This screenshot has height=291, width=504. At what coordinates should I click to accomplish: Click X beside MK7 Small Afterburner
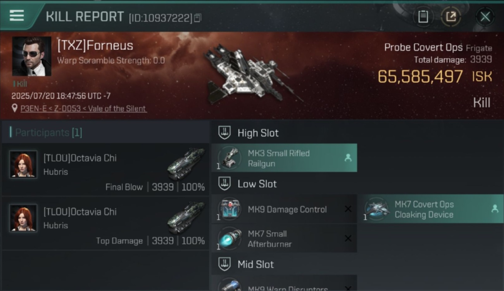[348, 239]
